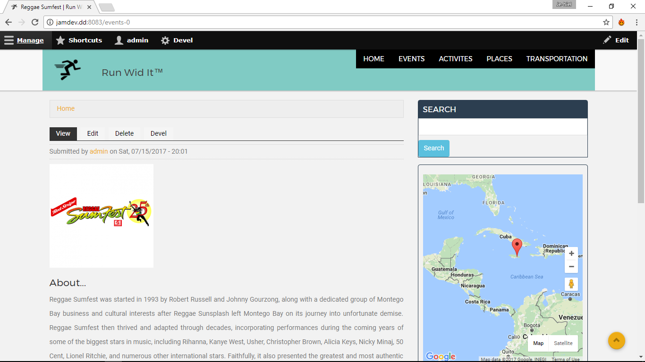Viewport: 645px width, 362px height.
Task: Open ACTIVITES navigation item
Action: pos(455,59)
